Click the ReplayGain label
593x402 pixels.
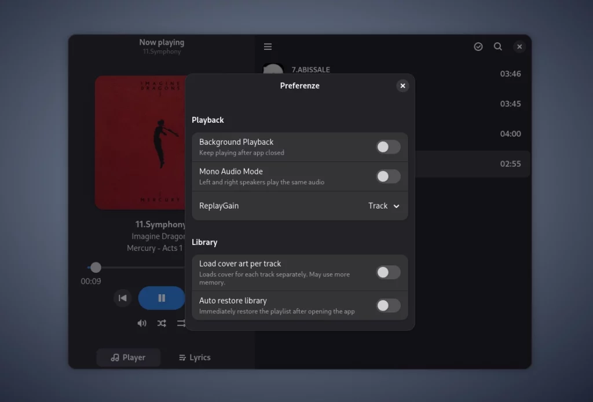pyautogui.click(x=219, y=206)
